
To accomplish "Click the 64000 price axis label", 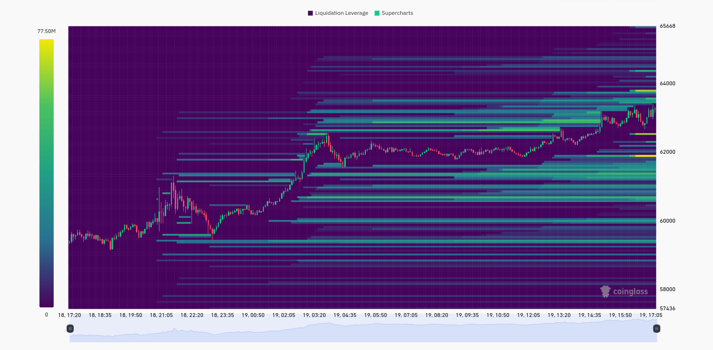I will tap(668, 83).
